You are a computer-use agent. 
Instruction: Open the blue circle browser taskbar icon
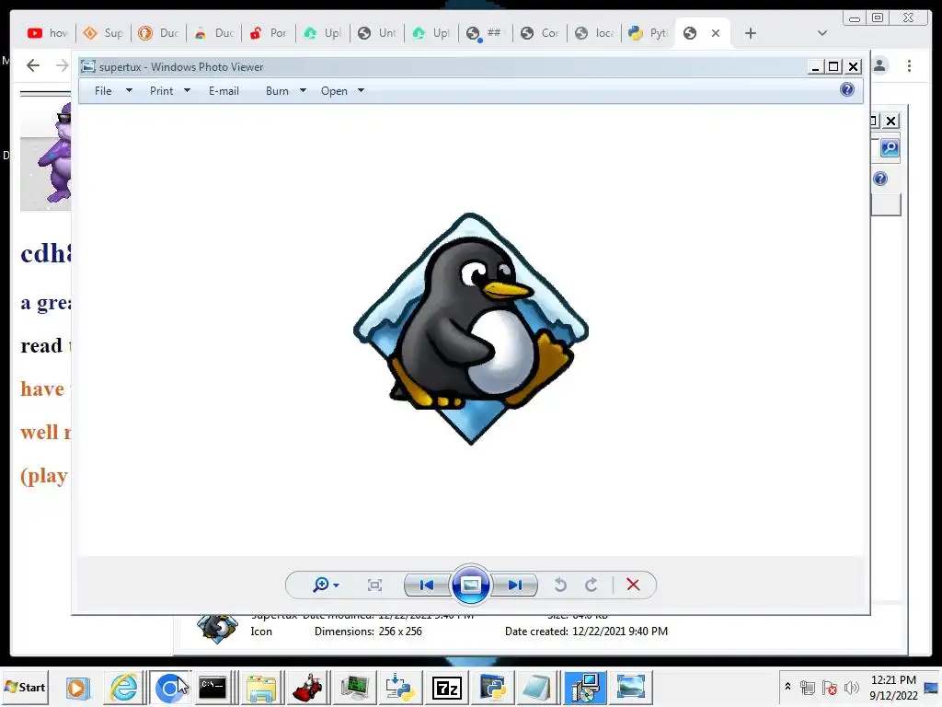pyautogui.click(x=169, y=687)
